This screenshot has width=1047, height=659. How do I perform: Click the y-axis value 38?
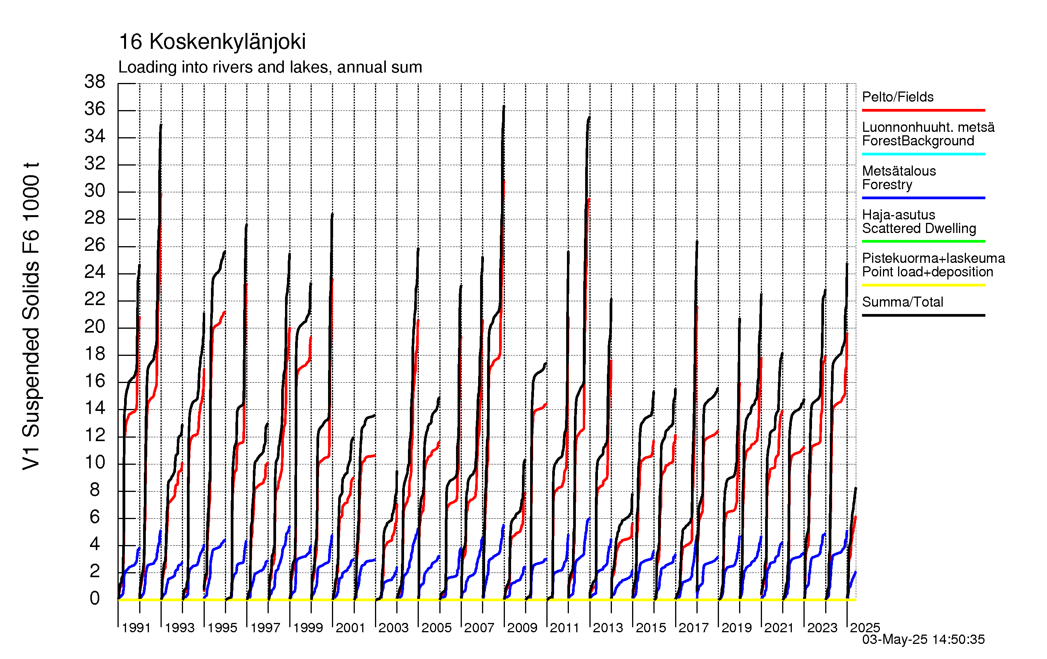click(x=95, y=82)
